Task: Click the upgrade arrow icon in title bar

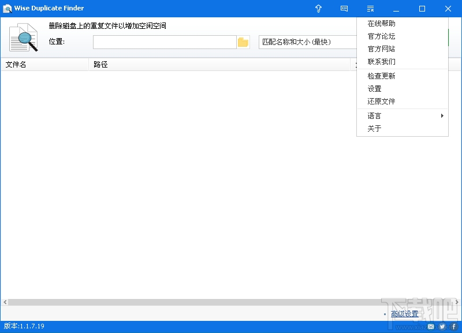Action: [x=318, y=9]
